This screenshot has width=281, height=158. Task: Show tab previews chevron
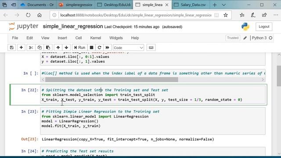[223, 5]
